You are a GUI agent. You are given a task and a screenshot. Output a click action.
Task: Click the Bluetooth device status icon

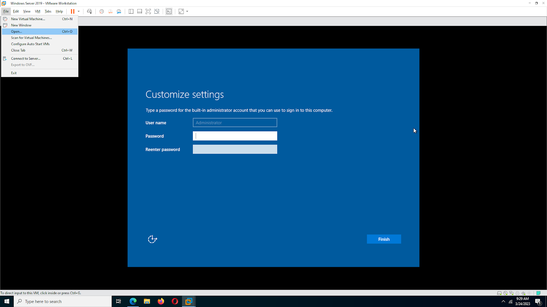pos(529,293)
